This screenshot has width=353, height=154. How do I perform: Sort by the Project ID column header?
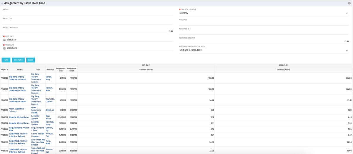[x=4, y=70]
